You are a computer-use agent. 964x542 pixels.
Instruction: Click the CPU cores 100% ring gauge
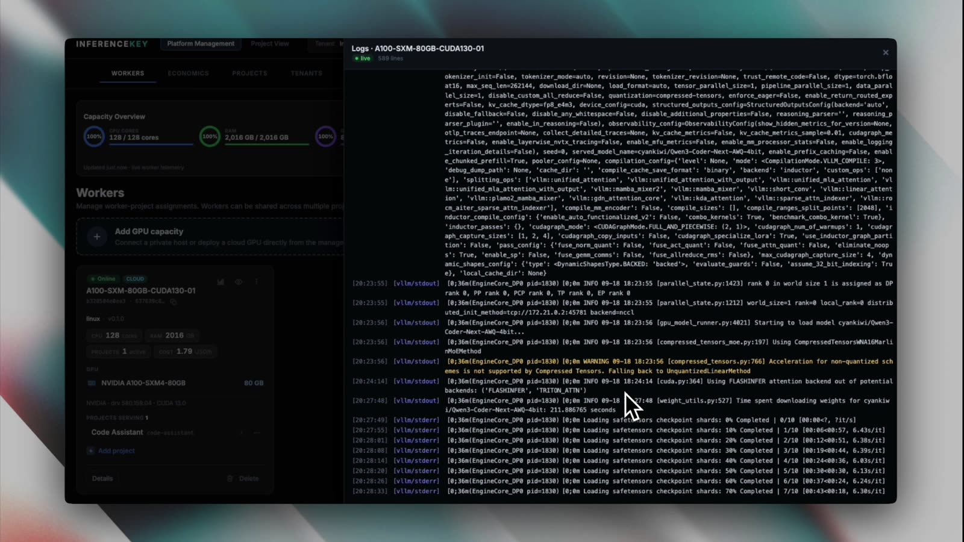pos(94,137)
